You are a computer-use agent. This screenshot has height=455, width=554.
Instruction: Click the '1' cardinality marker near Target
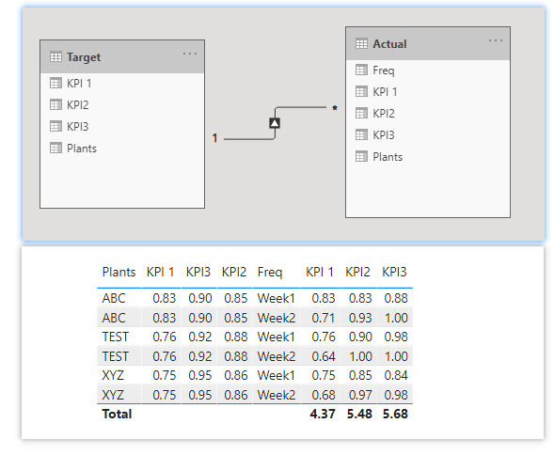click(214, 138)
